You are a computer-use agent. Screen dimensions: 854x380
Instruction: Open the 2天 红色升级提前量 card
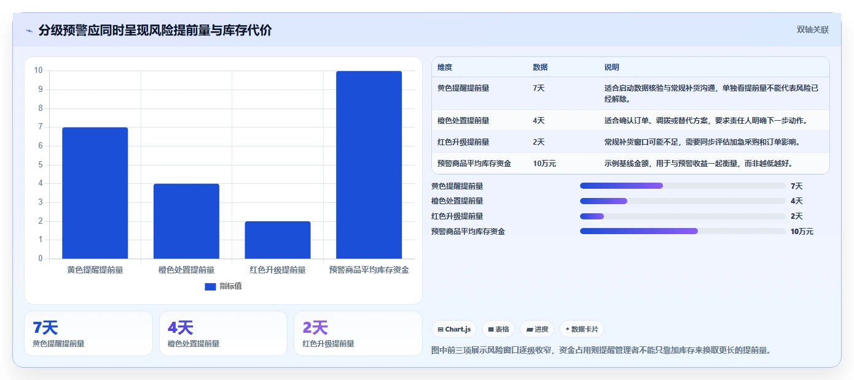click(x=358, y=333)
